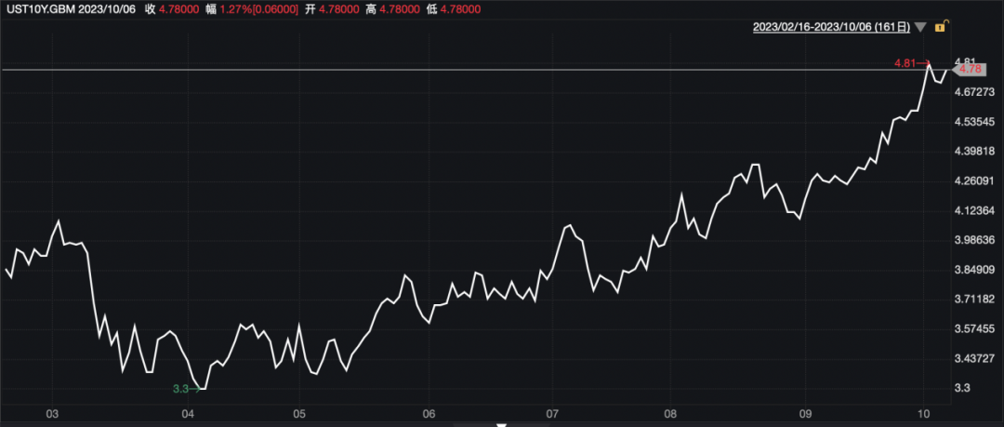Toggle the yellow unlock padlock icon
This screenshot has width=1004, height=427.
[940, 27]
